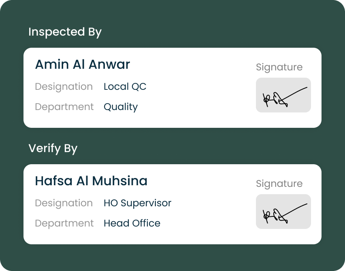Select the name Hafsa Al Muhsina

click(x=91, y=181)
